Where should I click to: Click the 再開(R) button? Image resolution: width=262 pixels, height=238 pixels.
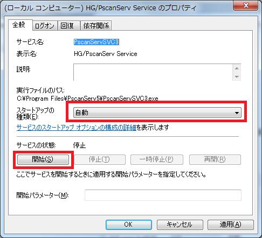click(215, 159)
